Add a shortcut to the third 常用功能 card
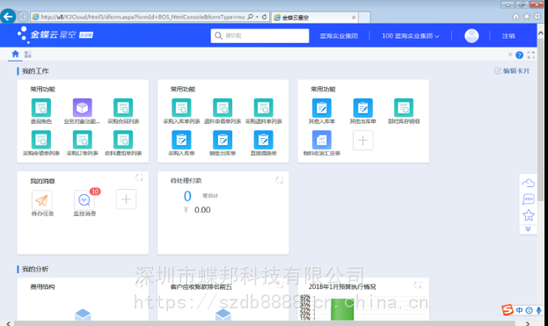548x326 pixels. (362, 141)
